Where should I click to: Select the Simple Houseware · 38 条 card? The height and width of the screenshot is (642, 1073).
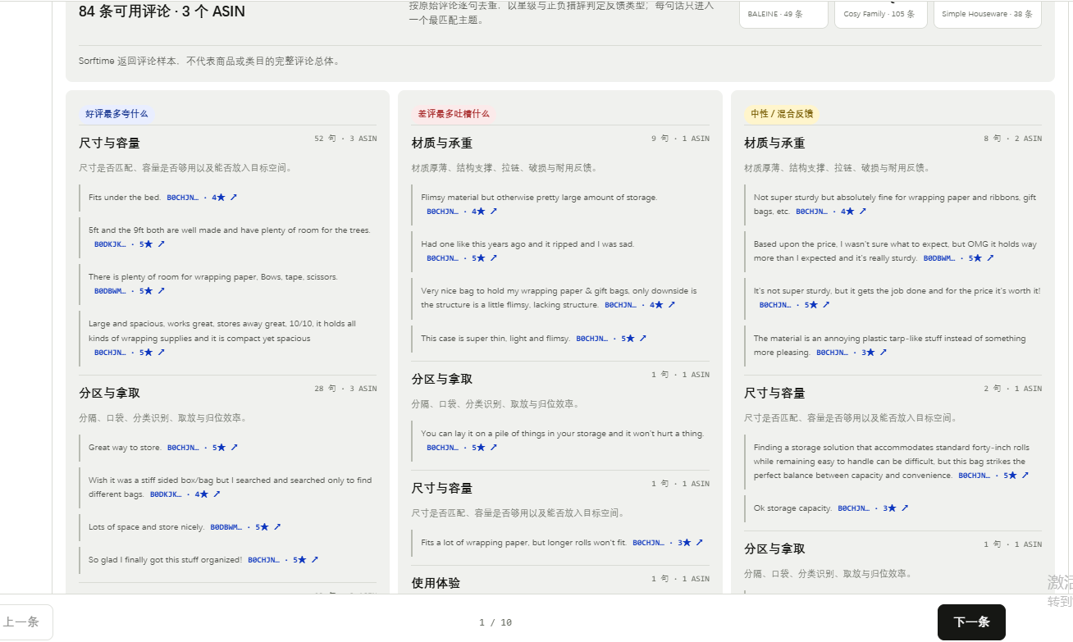point(988,14)
